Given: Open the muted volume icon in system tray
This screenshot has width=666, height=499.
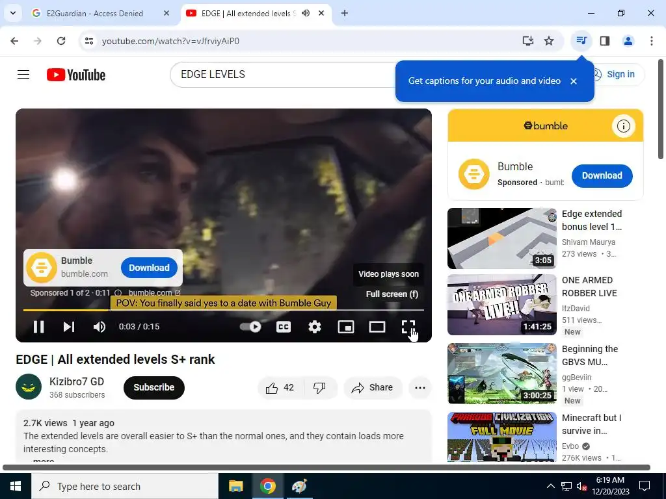Looking at the screenshot, I should [581, 486].
